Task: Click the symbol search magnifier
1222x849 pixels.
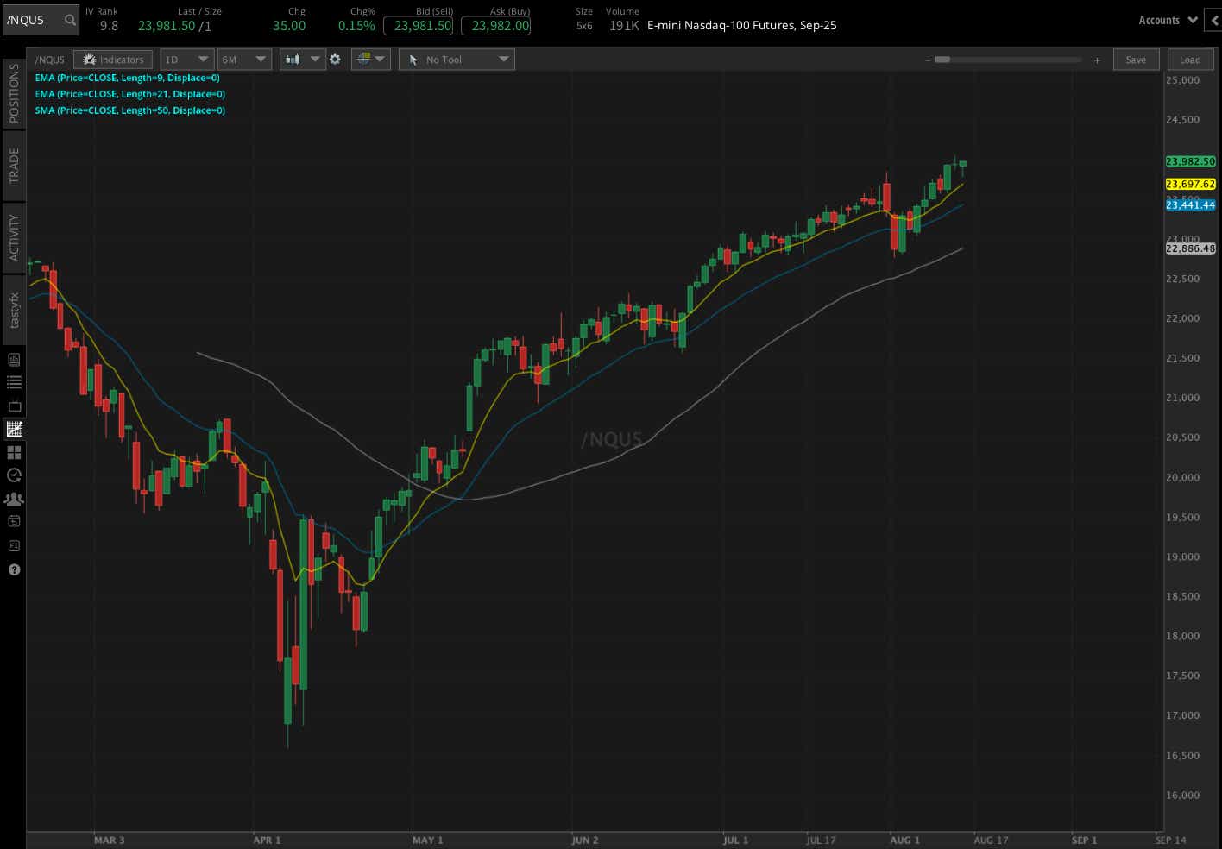Action: click(69, 19)
